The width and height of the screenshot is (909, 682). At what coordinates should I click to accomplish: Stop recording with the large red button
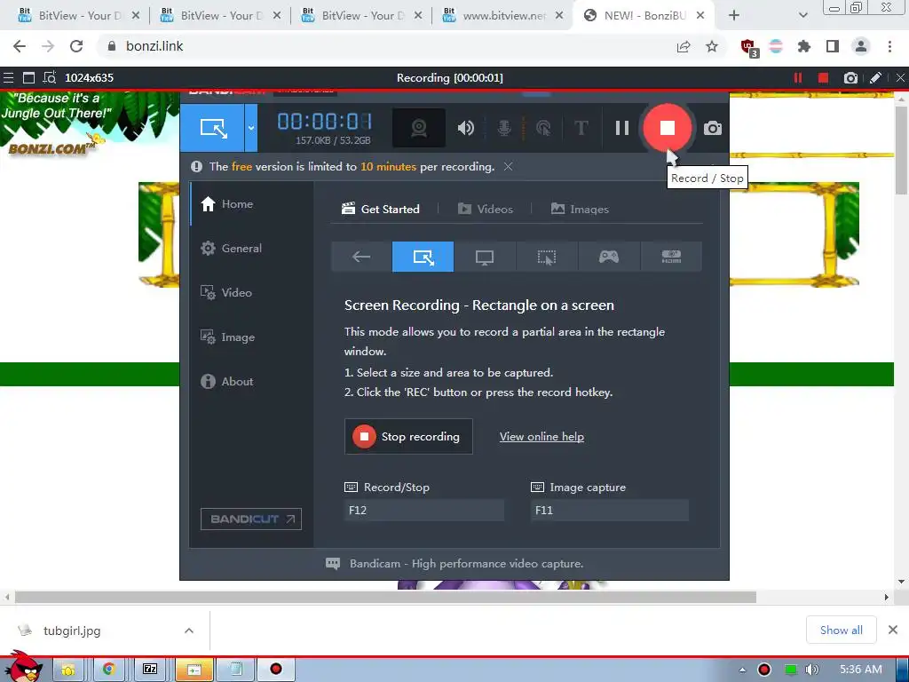[x=668, y=128]
